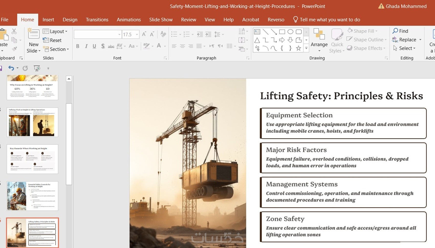Expand the shapes gallery More button
Viewport: 435px width, 248px height.
click(306, 48)
